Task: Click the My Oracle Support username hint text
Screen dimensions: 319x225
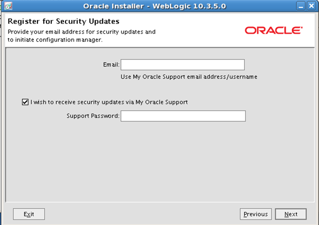Action: tap(189, 77)
